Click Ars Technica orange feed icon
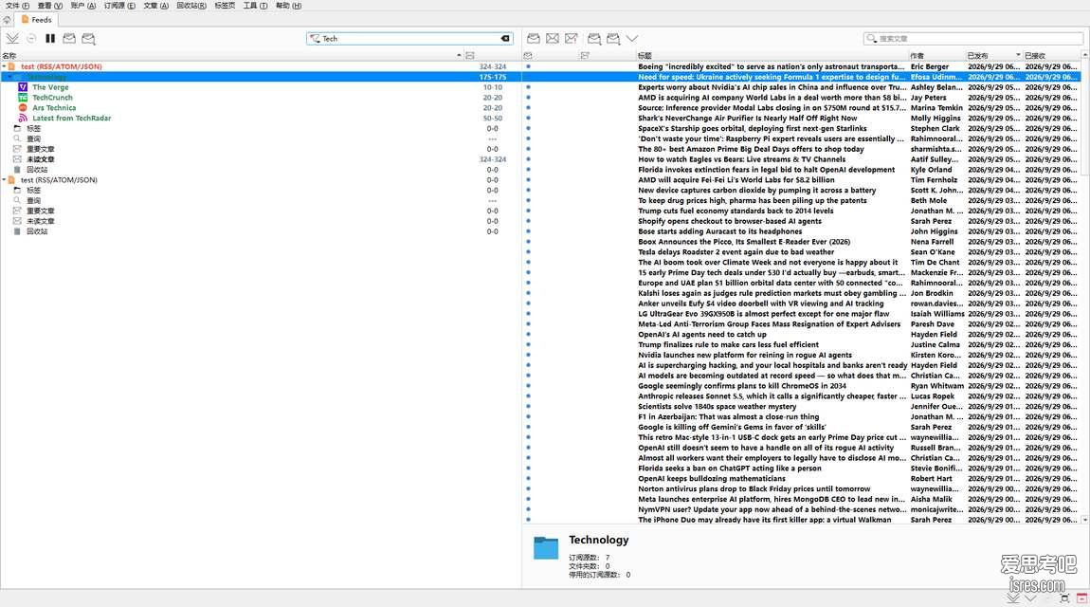Screen dimensions: 1090x607 (23, 108)
